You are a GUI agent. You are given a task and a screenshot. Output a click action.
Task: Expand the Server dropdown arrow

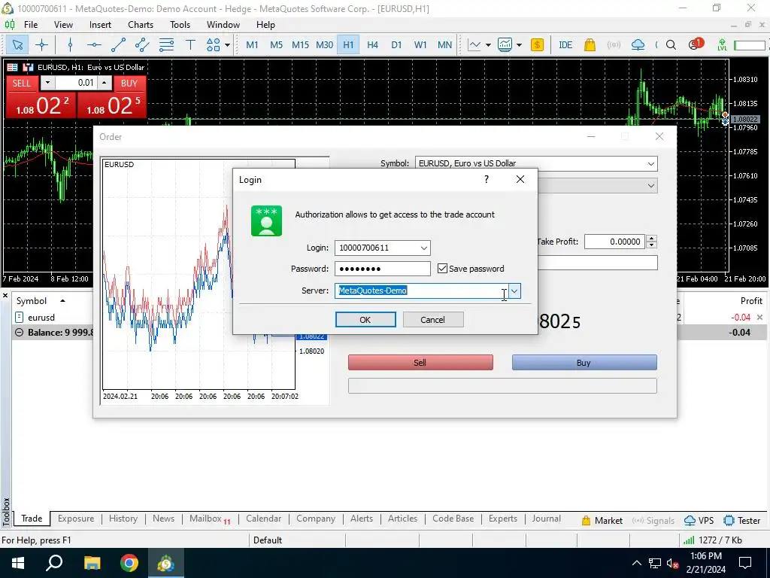click(514, 291)
